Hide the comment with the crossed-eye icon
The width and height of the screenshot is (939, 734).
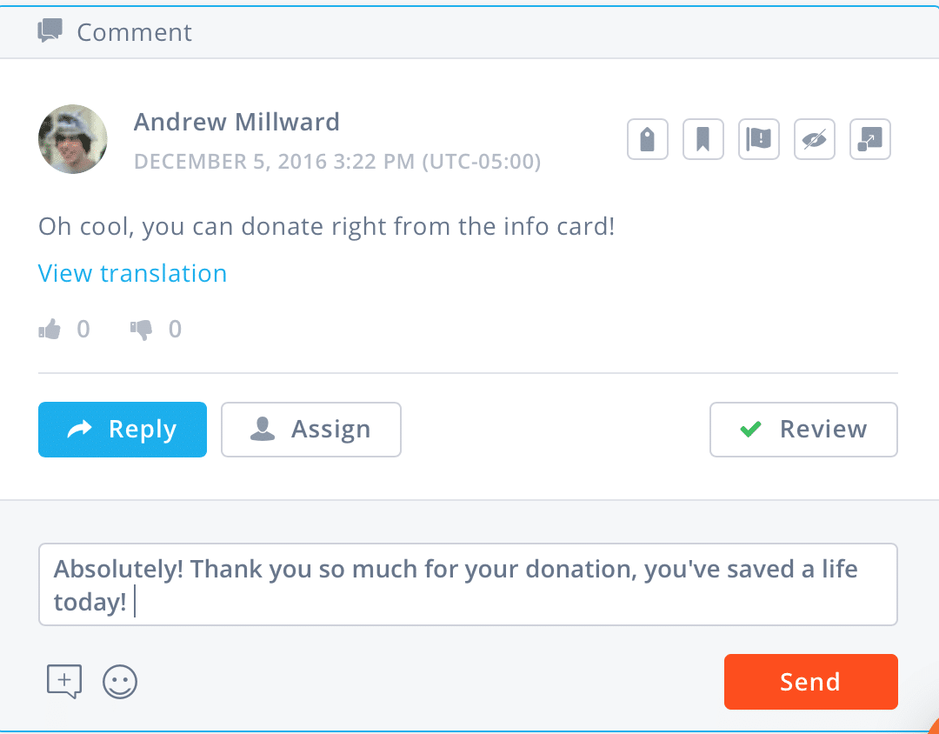point(815,139)
